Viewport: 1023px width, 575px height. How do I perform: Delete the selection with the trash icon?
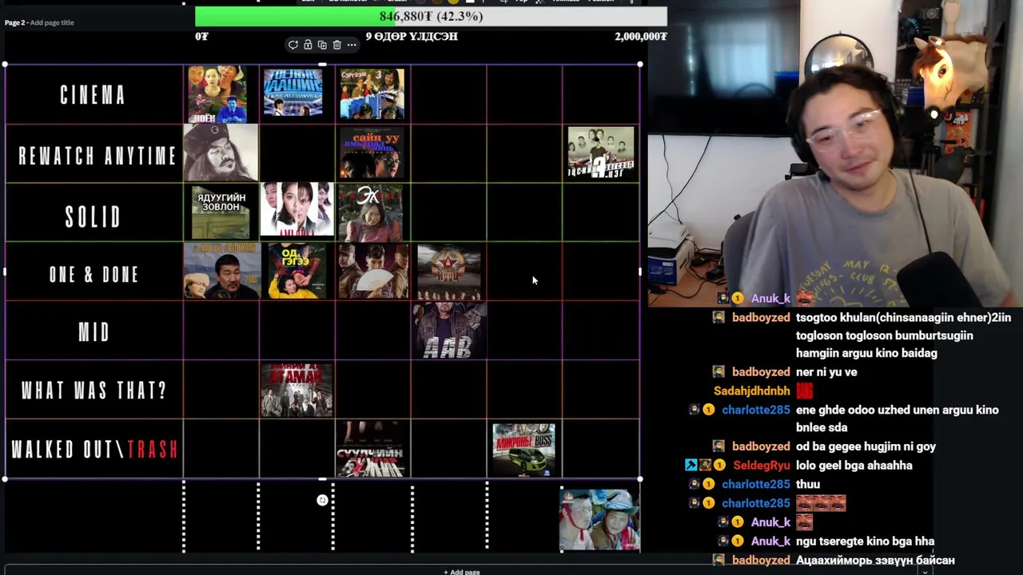[x=336, y=45]
